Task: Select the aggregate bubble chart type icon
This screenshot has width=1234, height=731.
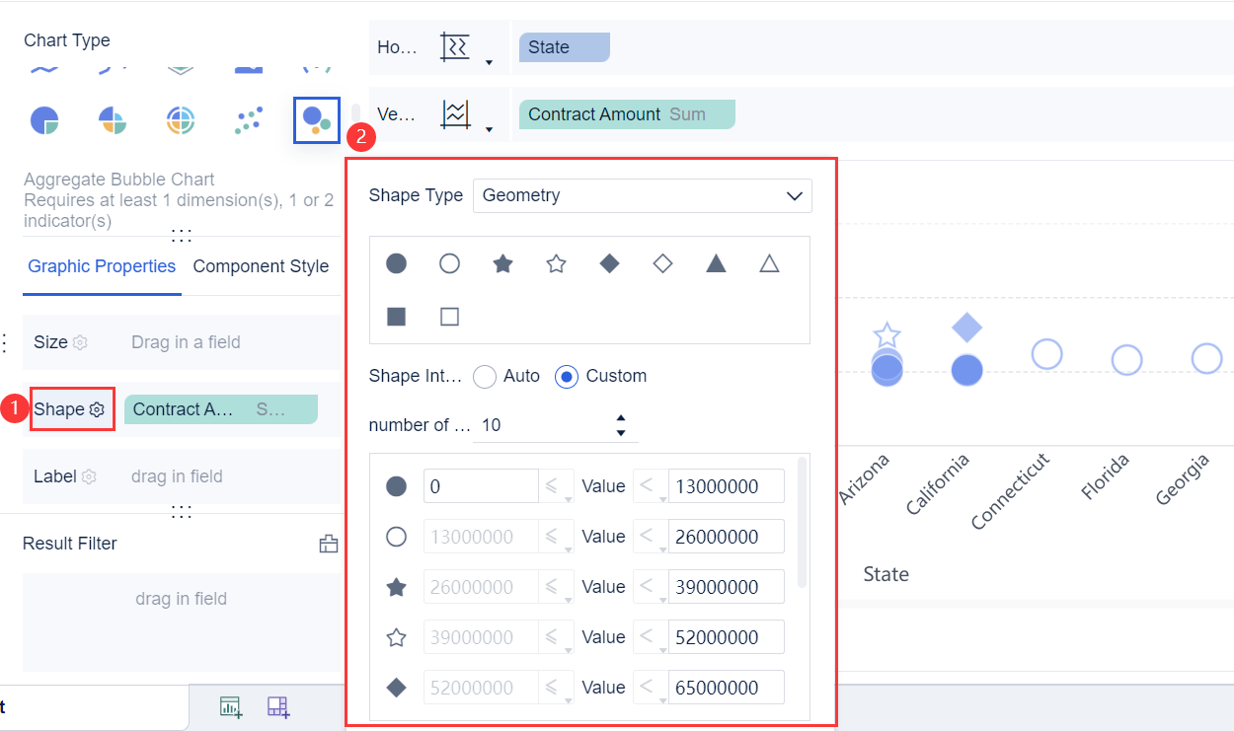Action: pos(316,120)
